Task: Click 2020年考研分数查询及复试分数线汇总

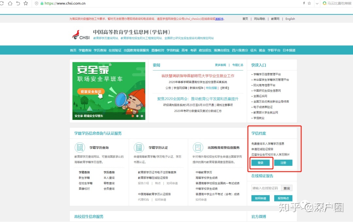Action: tap(198, 111)
